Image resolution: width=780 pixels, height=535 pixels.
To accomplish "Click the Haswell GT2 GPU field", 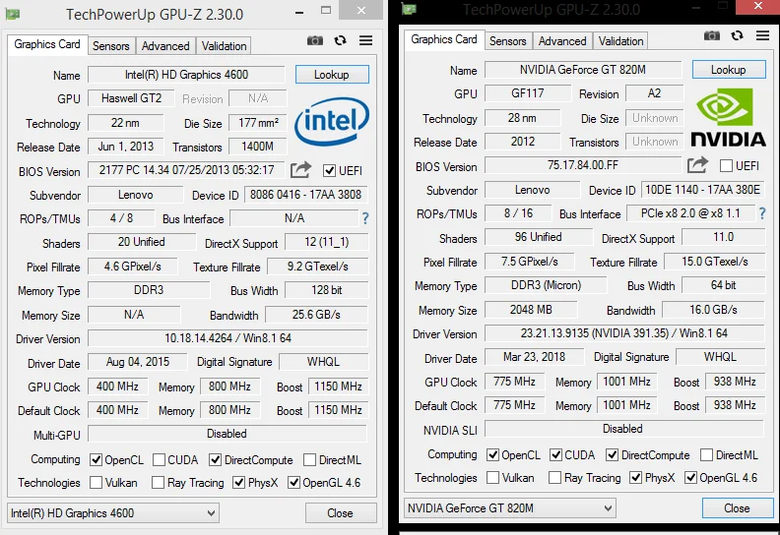I will click(x=131, y=98).
